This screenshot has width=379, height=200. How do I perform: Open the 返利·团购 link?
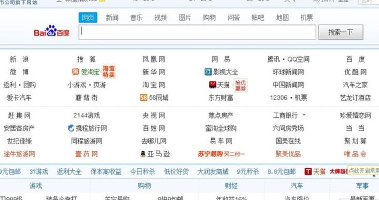(x=19, y=85)
